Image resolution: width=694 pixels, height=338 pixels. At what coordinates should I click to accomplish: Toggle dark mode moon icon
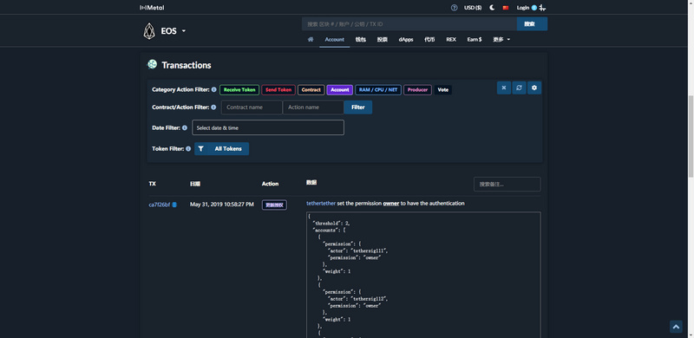click(492, 8)
